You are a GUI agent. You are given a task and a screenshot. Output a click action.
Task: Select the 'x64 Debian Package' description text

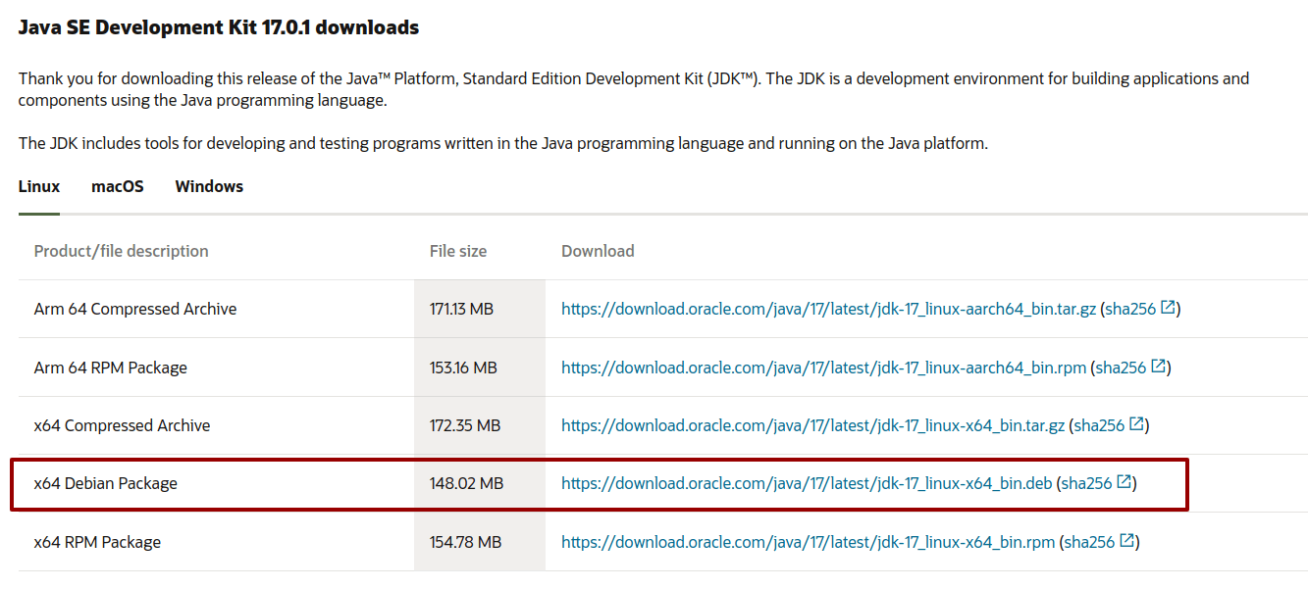coord(106,483)
